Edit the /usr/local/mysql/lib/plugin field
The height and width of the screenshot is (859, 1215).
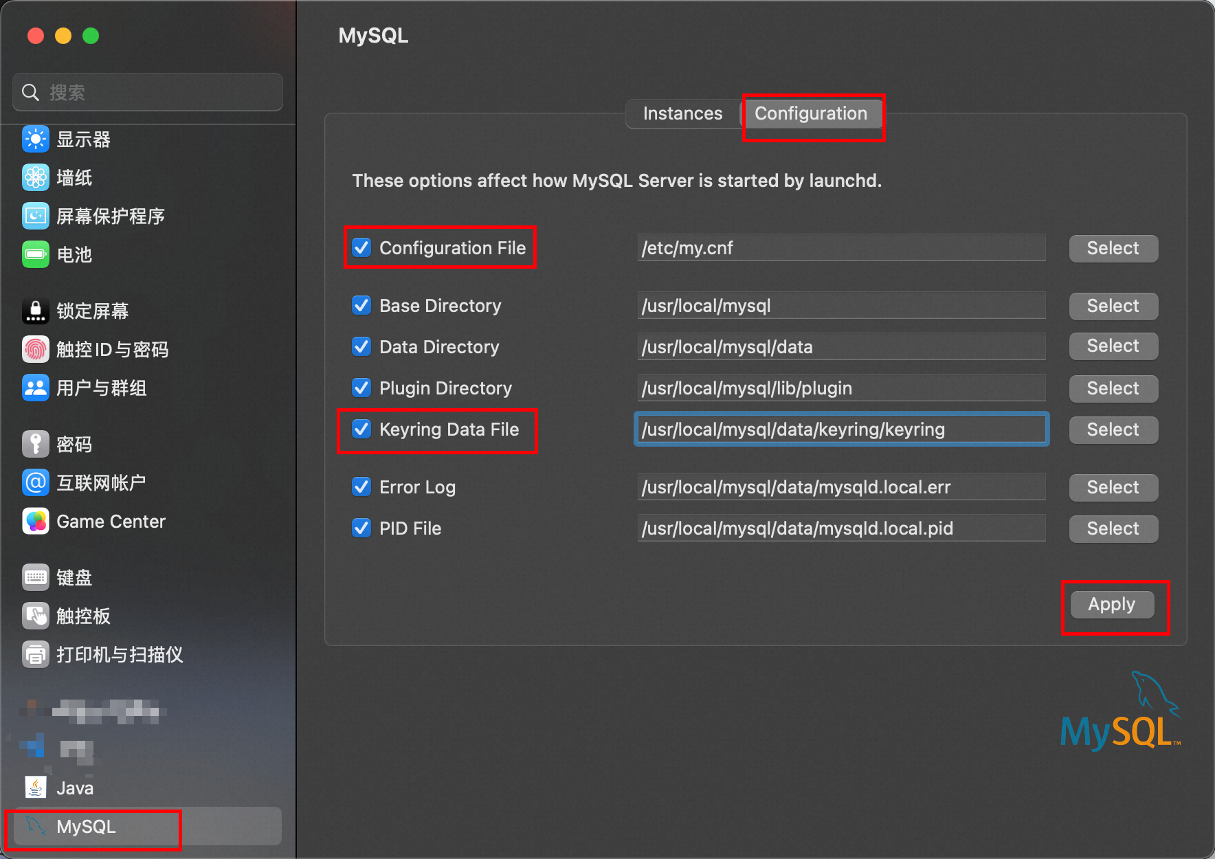pyautogui.click(x=841, y=388)
